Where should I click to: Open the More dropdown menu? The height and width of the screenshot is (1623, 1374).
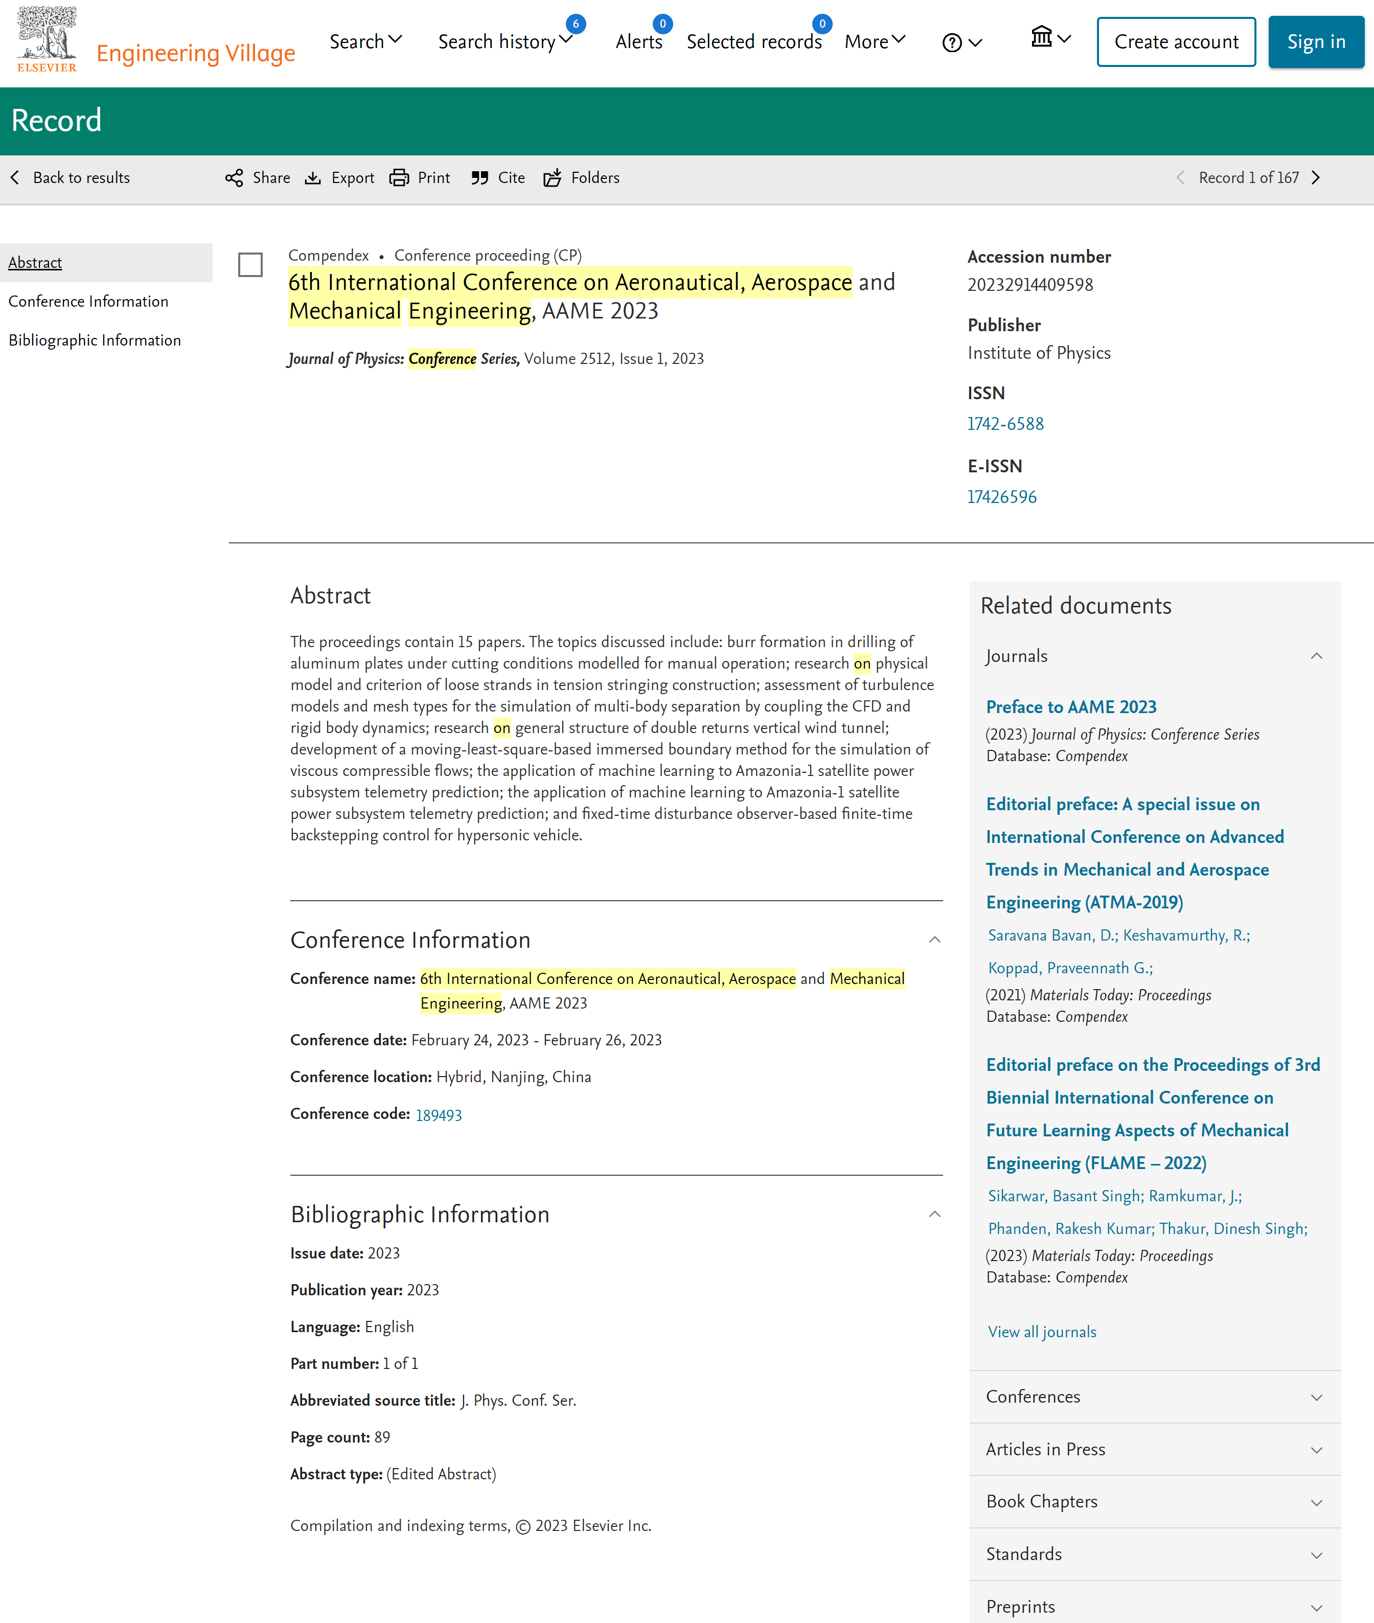[x=875, y=42]
